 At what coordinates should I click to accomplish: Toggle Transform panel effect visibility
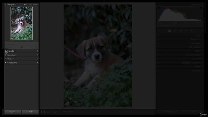(x=158, y=58)
